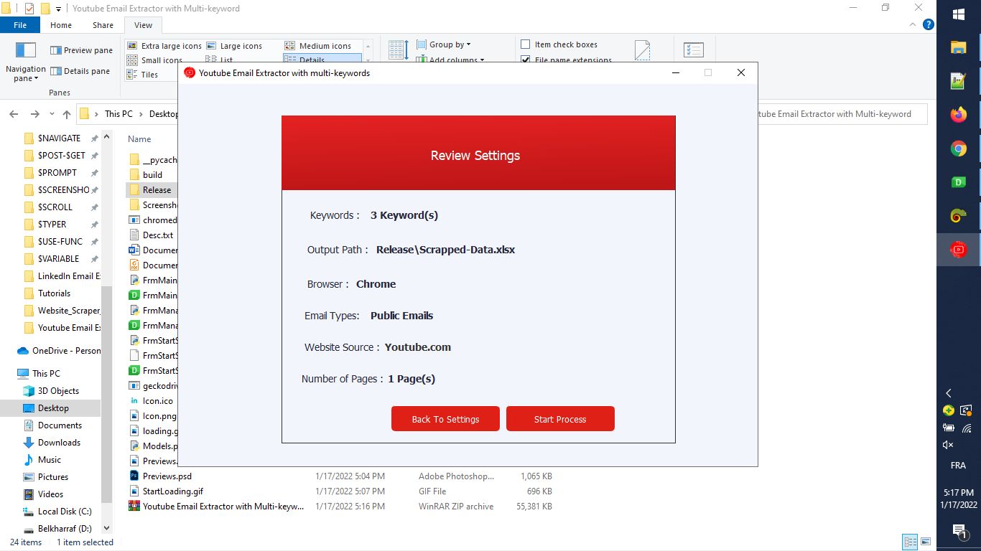Select StartLoading.gif file
The image size is (981, 551).
(172, 491)
